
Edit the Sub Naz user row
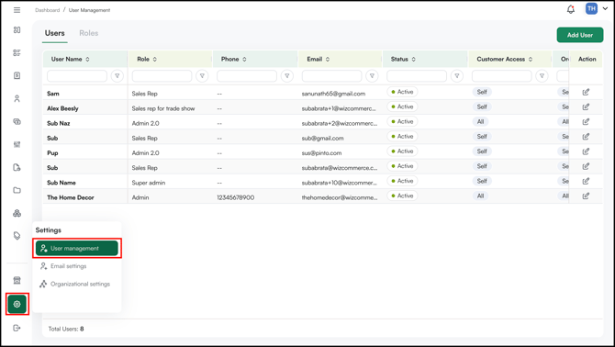point(586,121)
